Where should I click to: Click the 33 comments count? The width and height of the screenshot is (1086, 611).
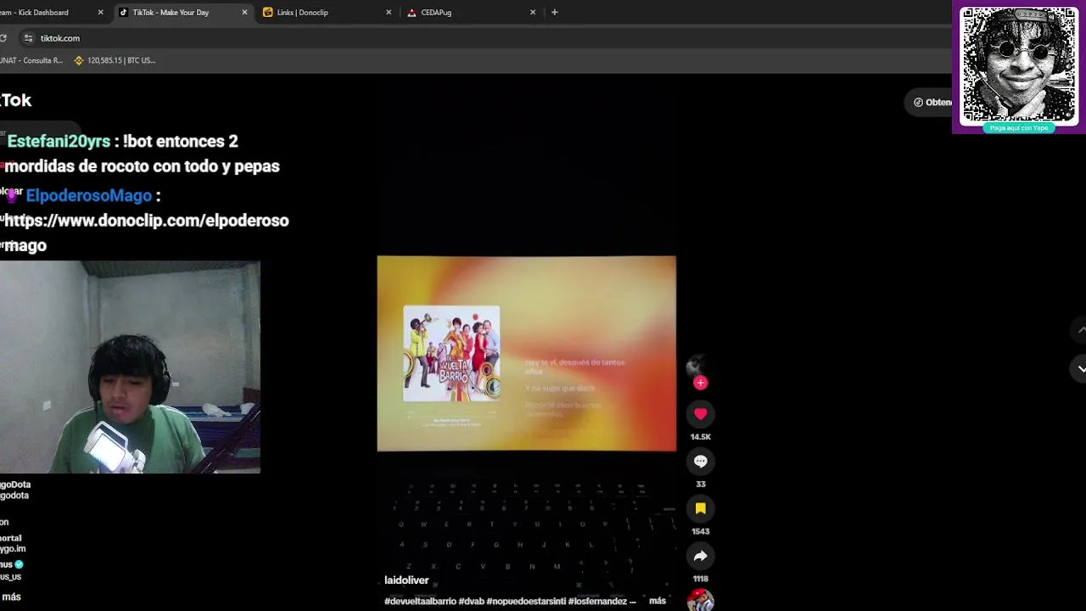pyautogui.click(x=700, y=485)
